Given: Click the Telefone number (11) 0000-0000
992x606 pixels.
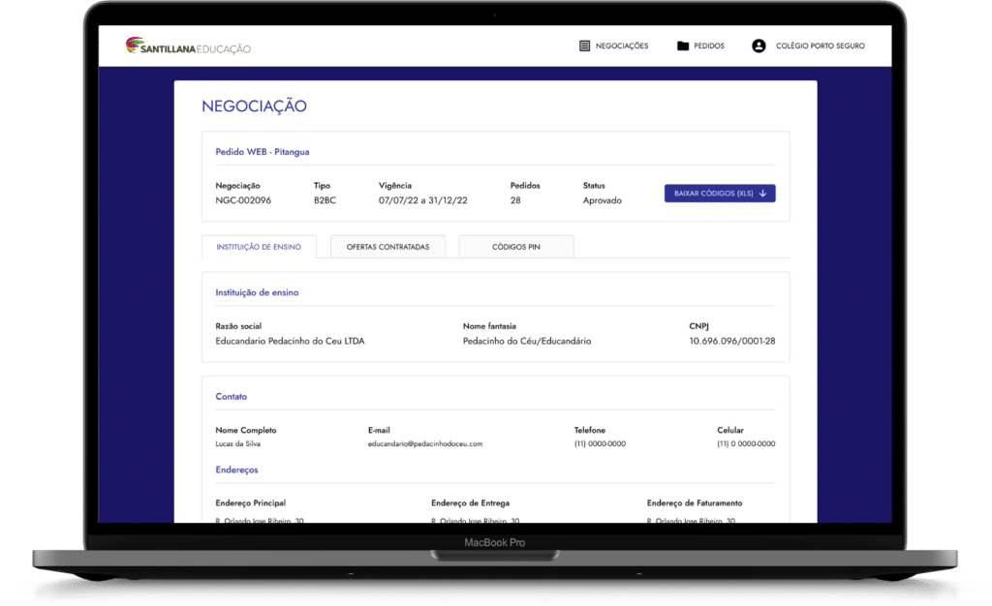Looking at the screenshot, I should [600, 444].
